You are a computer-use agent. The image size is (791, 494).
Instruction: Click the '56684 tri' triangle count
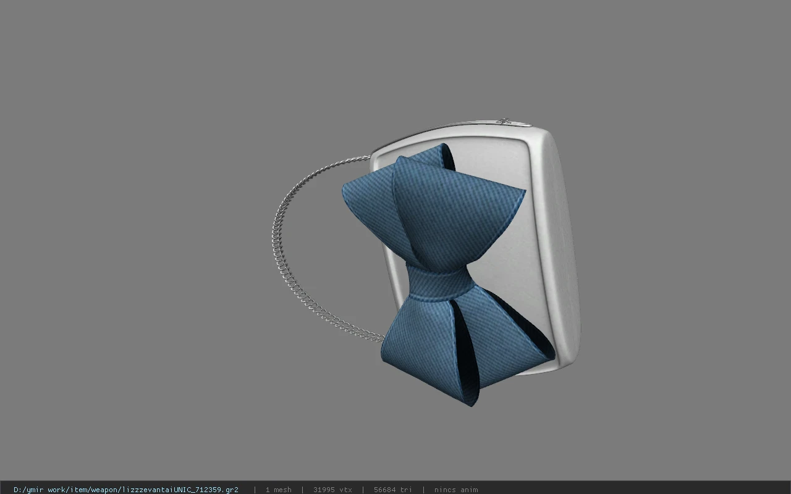pyautogui.click(x=392, y=490)
